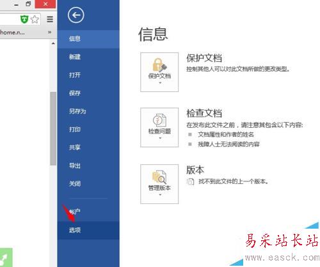This screenshot has width=320, height=267.
Task: Click the 保护文档 heading text
Action: click(204, 58)
